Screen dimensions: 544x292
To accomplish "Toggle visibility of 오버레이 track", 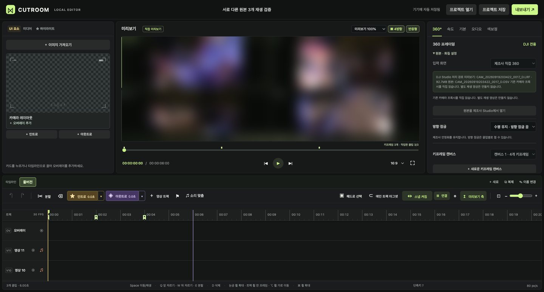I will point(42,231).
